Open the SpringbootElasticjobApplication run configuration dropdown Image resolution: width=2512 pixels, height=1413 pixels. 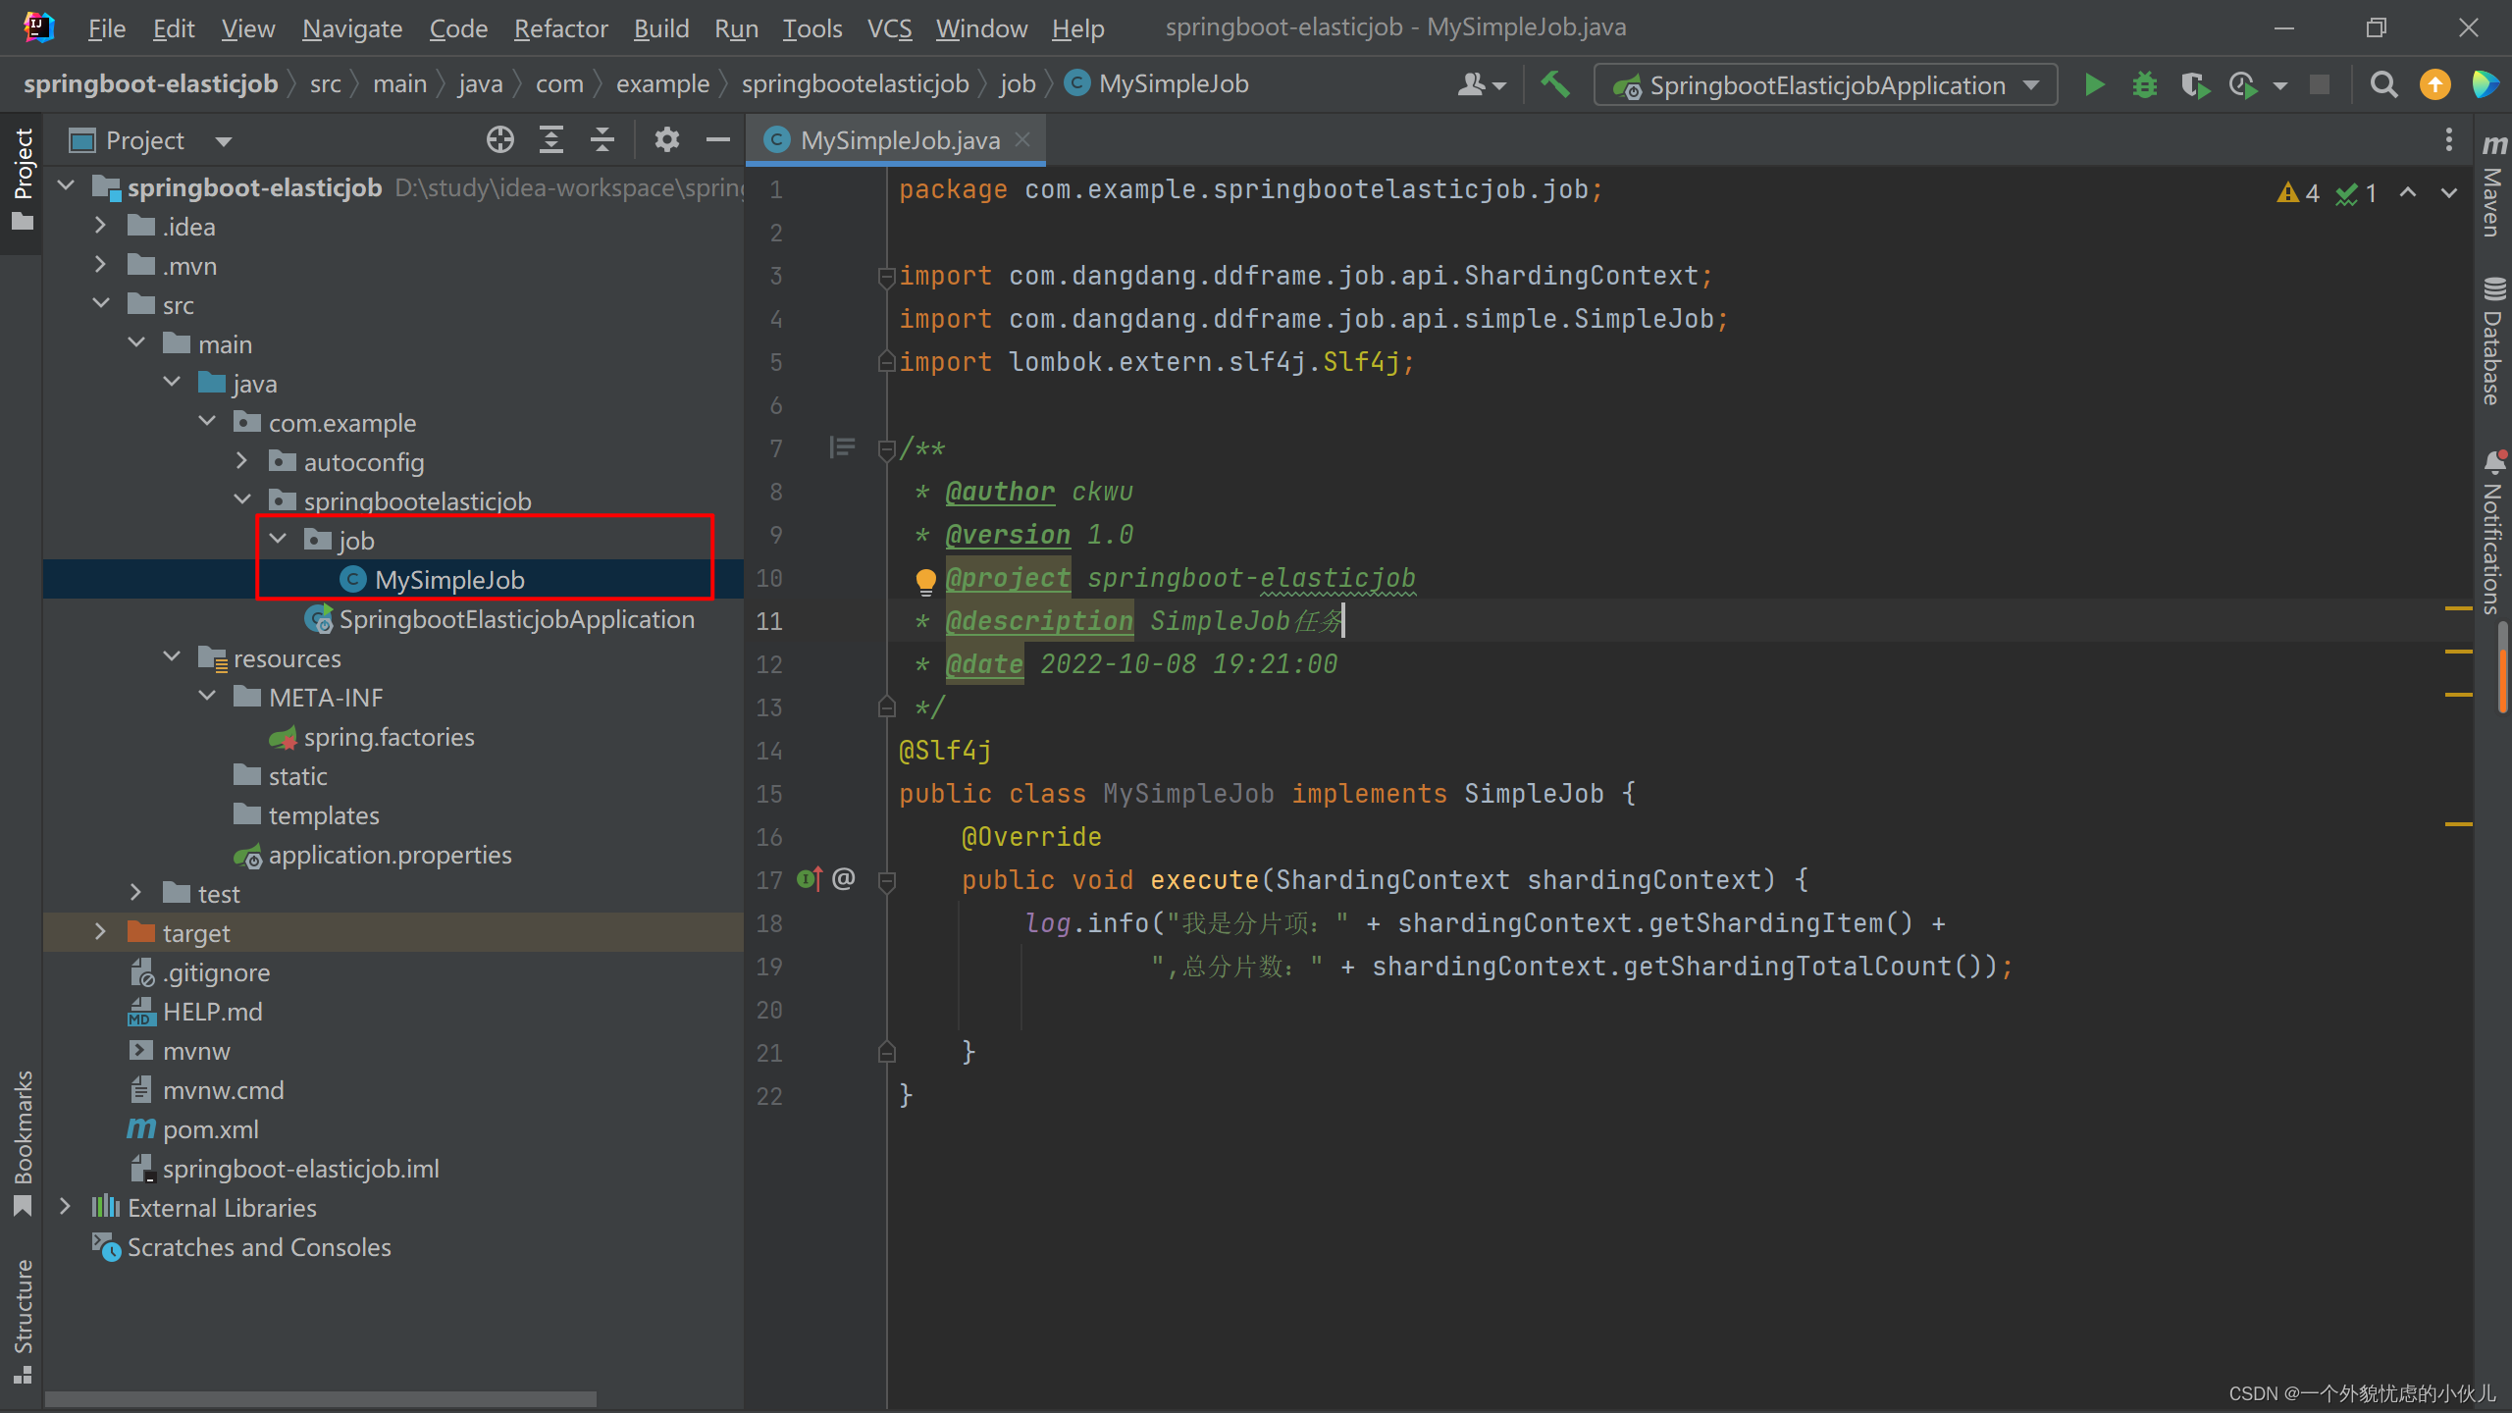(x=2030, y=84)
